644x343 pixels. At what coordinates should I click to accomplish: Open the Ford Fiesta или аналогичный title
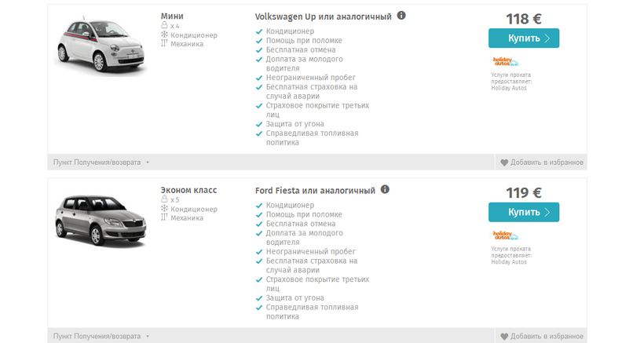point(315,191)
